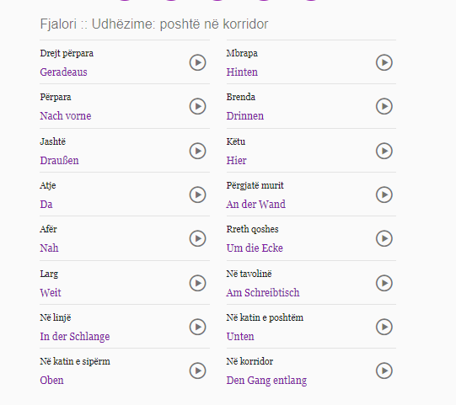Play audio for In der Schlange
The image size is (456, 405).
click(x=198, y=327)
